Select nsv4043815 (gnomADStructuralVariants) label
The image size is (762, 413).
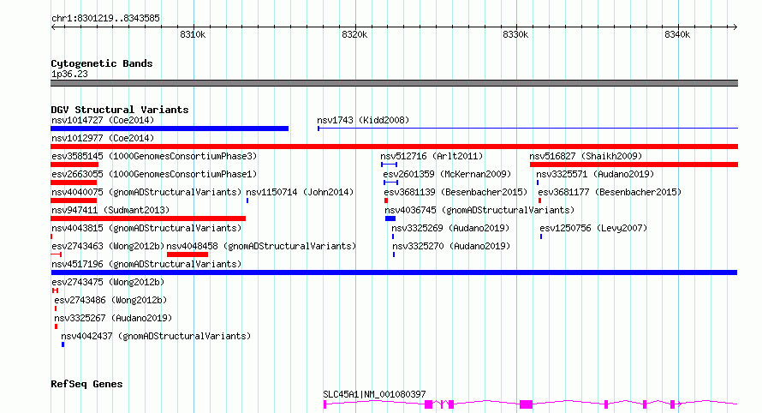point(146,228)
